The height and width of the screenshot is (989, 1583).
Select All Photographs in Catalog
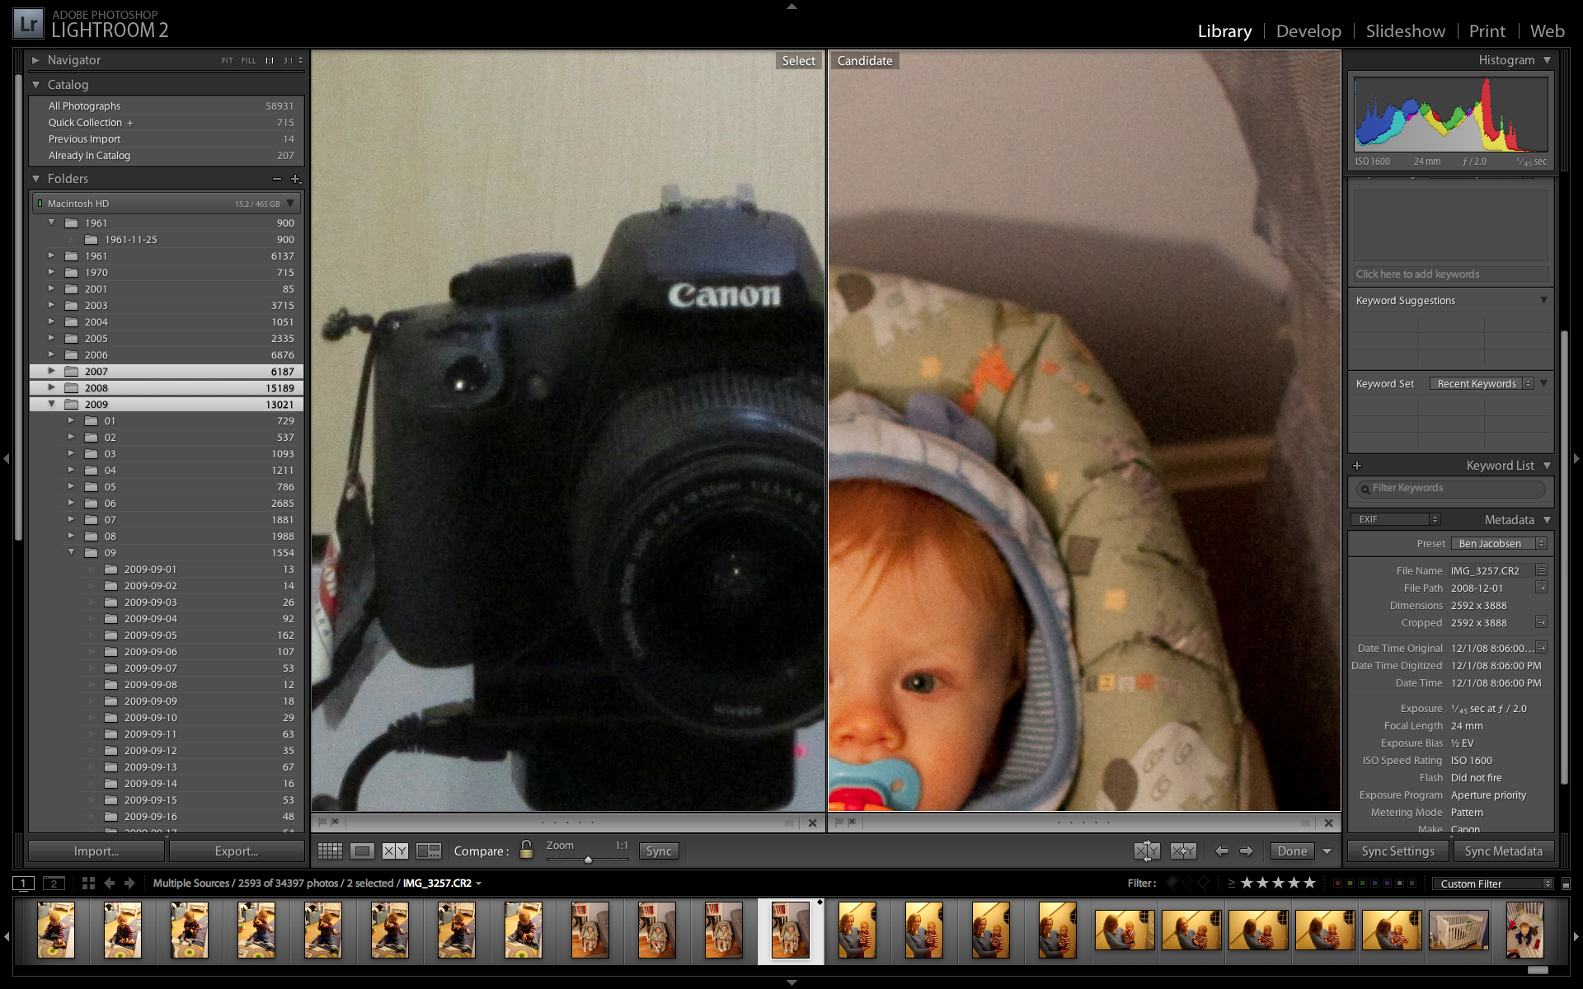[x=167, y=106]
